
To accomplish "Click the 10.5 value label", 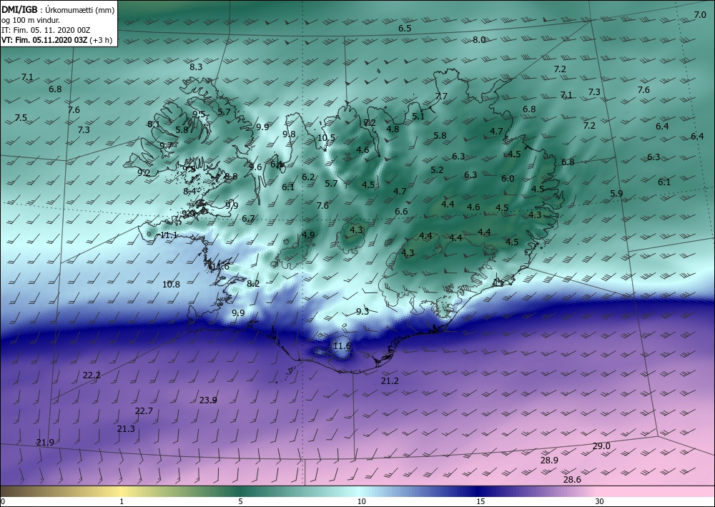I will coord(327,138).
